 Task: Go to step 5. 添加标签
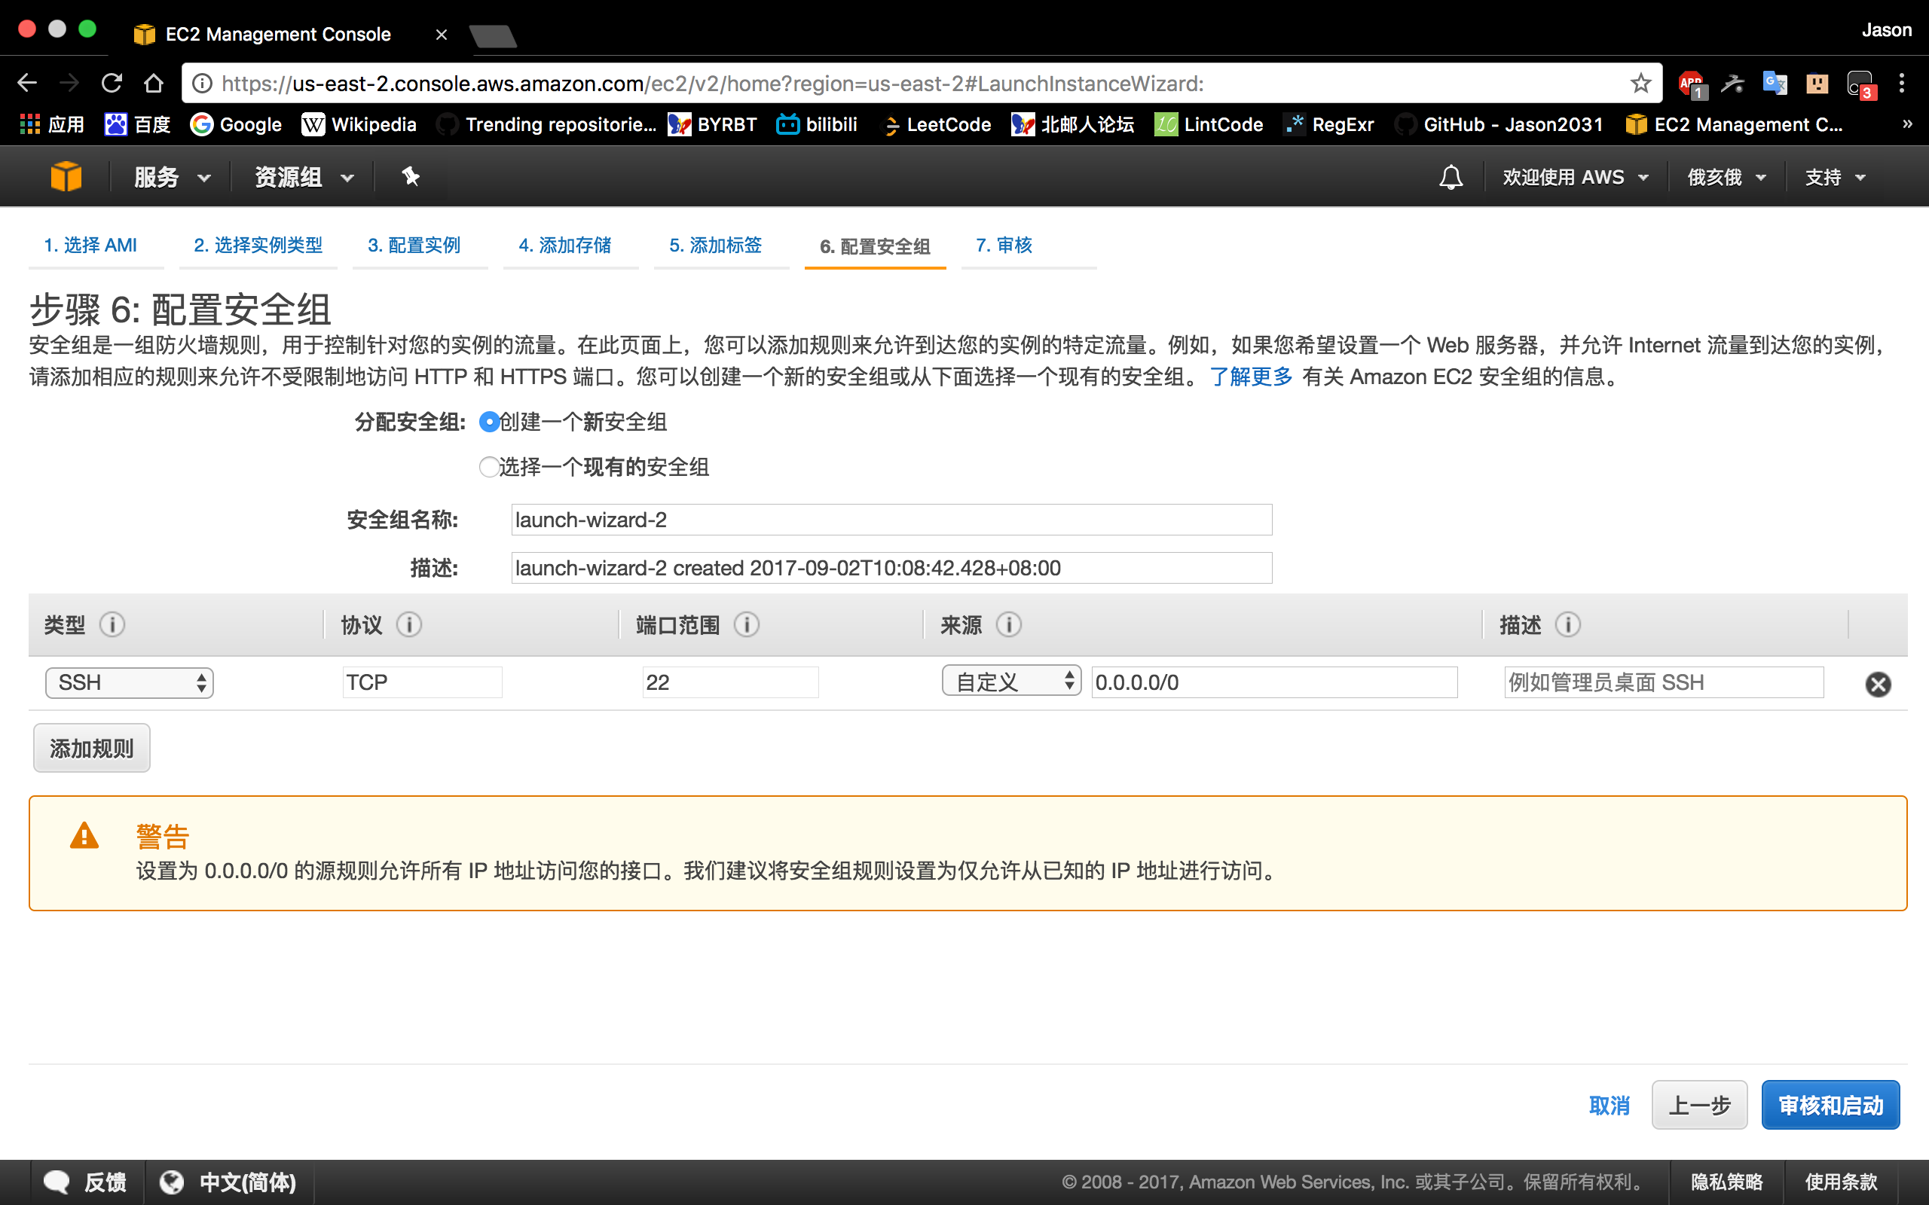click(x=716, y=245)
